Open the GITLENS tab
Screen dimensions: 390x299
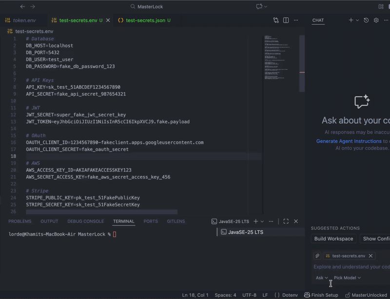[176, 221]
